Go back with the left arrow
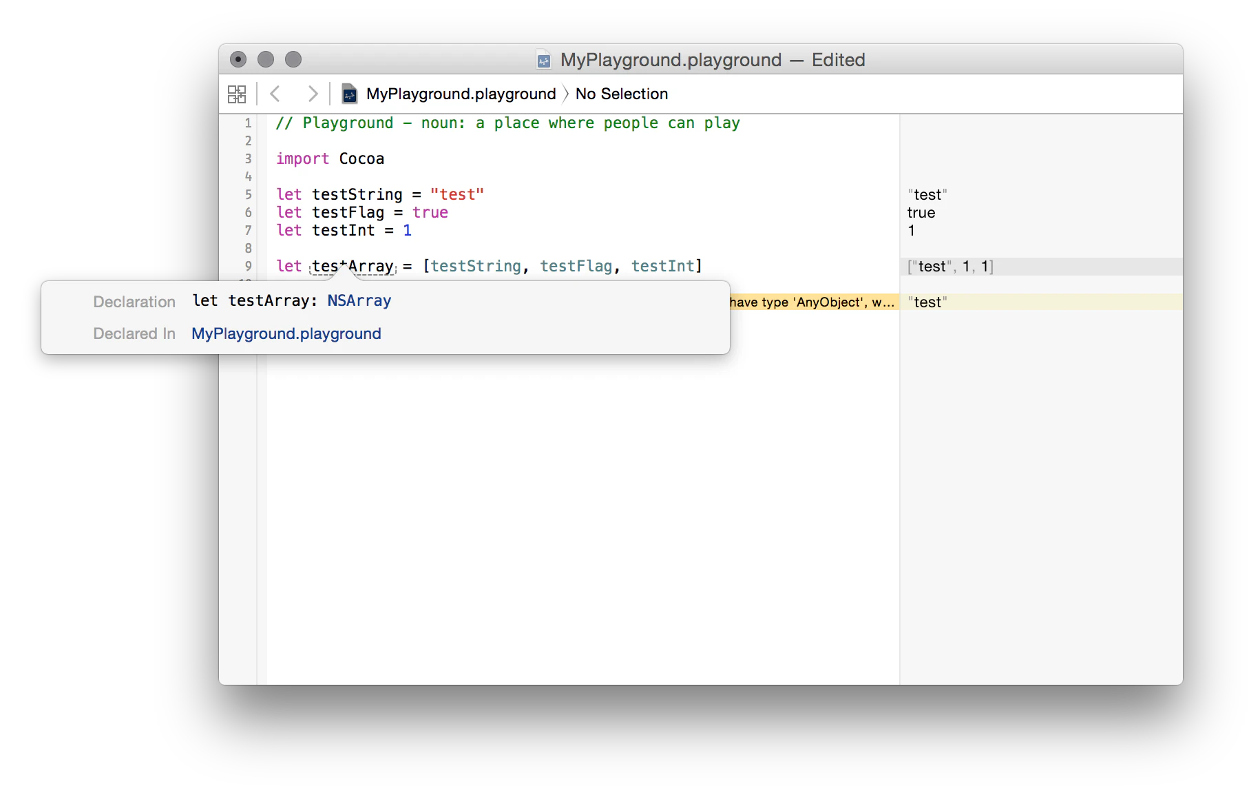The width and height of the screenshot is (1260, 795). pos(275,94)
